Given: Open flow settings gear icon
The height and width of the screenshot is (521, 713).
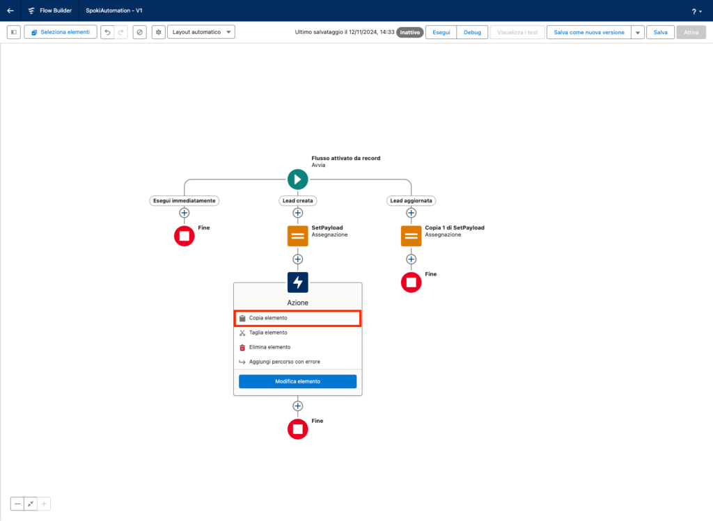Looking at the screenshot, I should [158, 32].
